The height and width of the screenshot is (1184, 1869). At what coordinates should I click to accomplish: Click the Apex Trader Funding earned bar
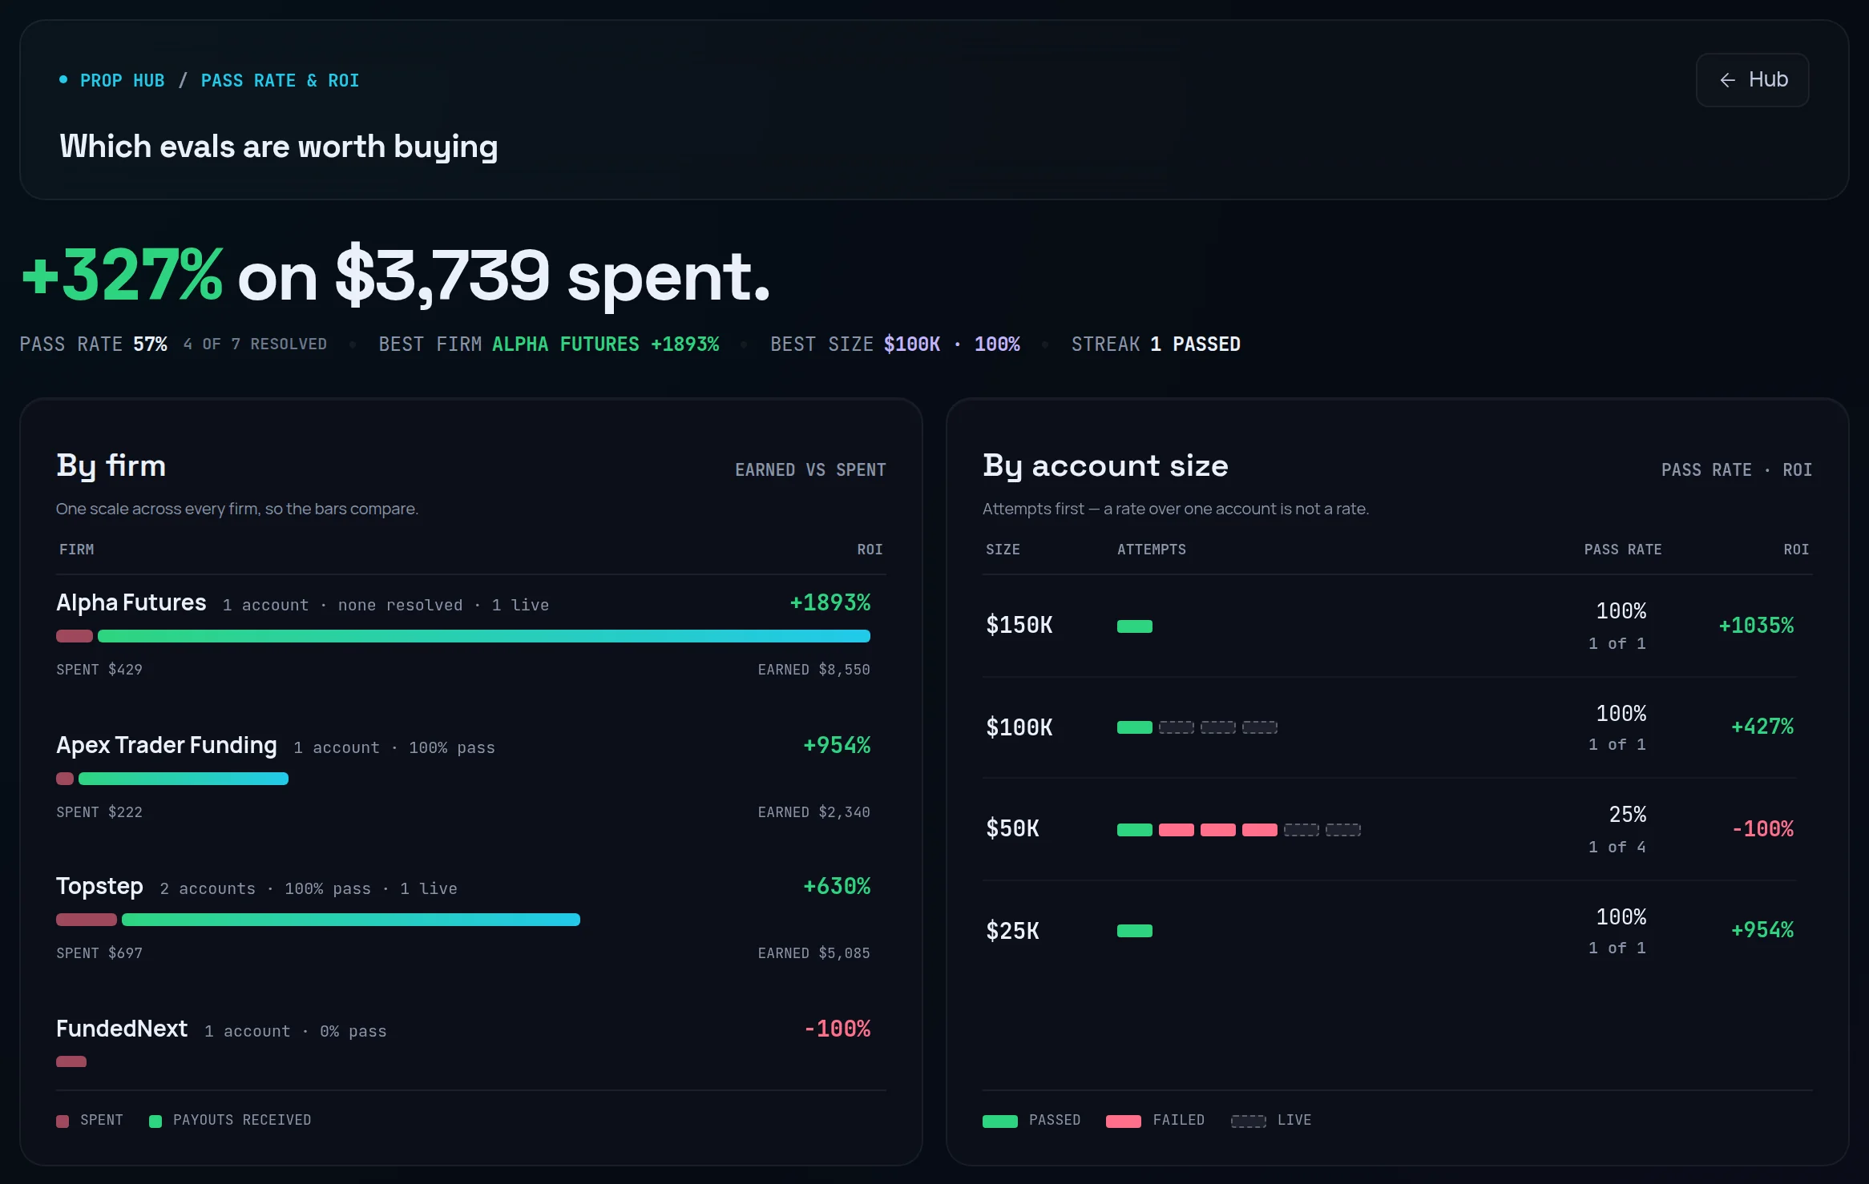point(184,779)
